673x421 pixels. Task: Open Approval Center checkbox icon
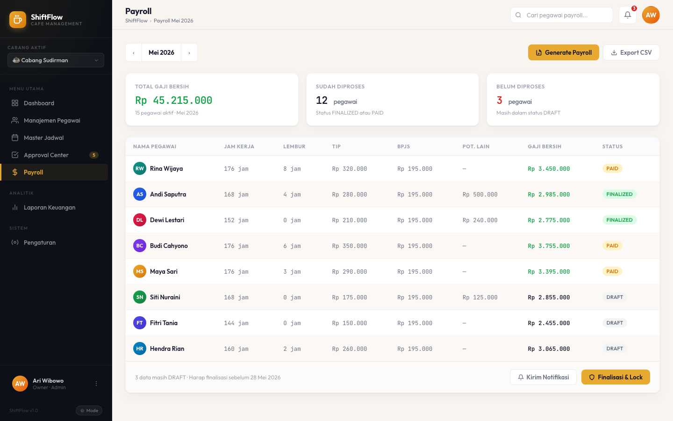click(x=15, y=155)
